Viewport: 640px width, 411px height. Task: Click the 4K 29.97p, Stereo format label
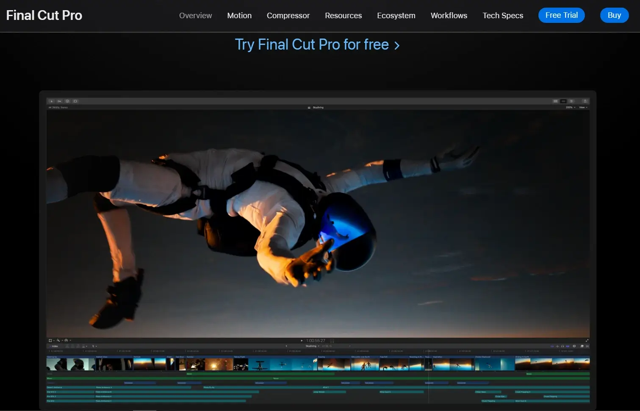[x=58, y=108]
